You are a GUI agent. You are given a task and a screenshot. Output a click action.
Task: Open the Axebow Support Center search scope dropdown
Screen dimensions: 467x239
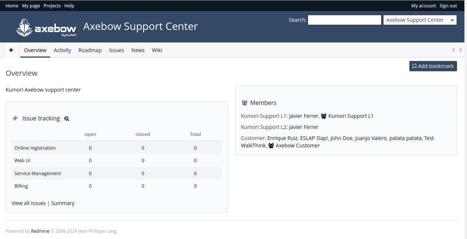420,20
